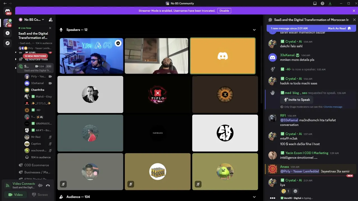This screenshot has height=201, width=358.
Task: Open the Help question mark icon
Action: coord(322,3)
